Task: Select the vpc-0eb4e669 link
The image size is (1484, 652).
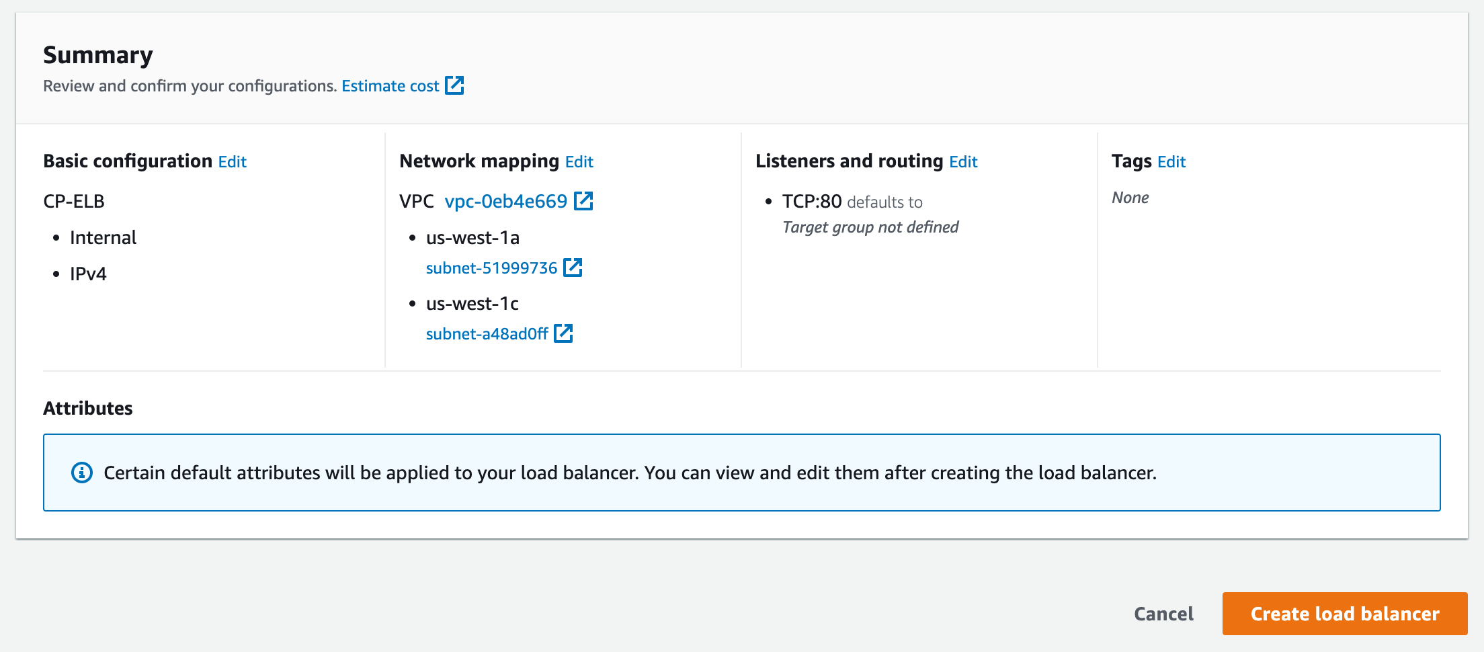Action: [505, 201]
